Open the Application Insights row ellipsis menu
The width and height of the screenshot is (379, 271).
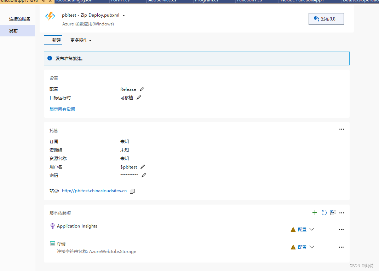pyautogui.click(x=341, y=230)
